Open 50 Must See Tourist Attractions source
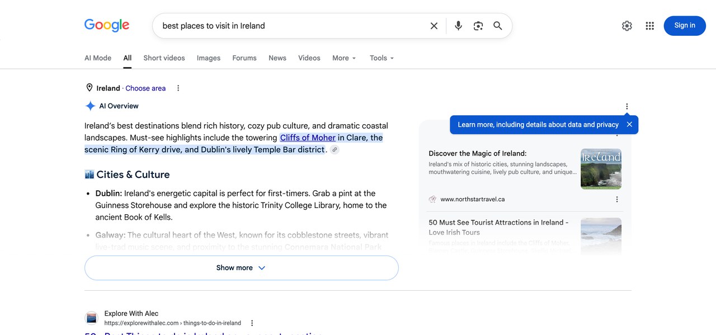Screen dimensions: 716x335 tap(498, 227)
